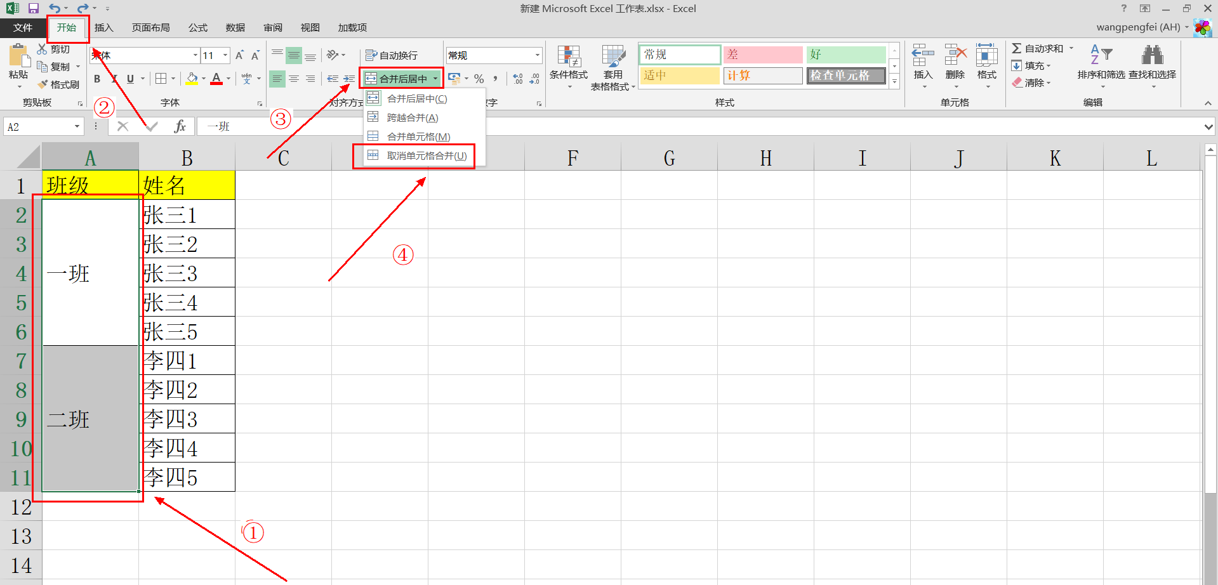Apply the 检查单元格 cell style
The height and width of the screenshot is (585, 1218).
pos(846,76)
